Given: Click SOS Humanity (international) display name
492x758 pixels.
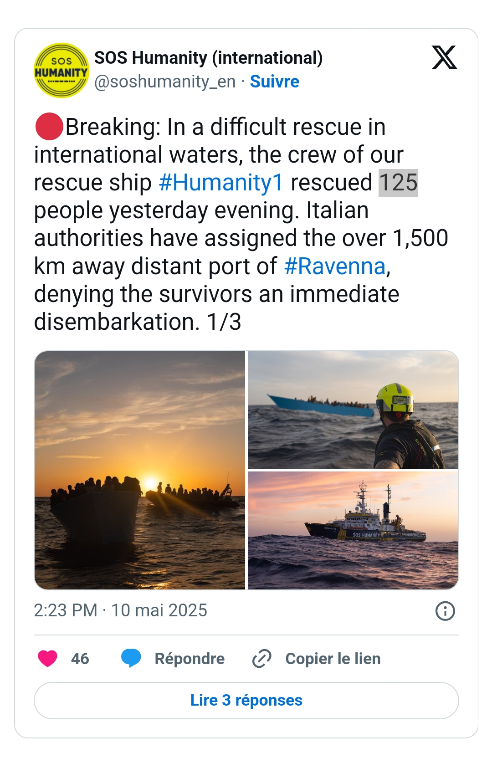Looking at the screenshot, I should pos(209,58).
